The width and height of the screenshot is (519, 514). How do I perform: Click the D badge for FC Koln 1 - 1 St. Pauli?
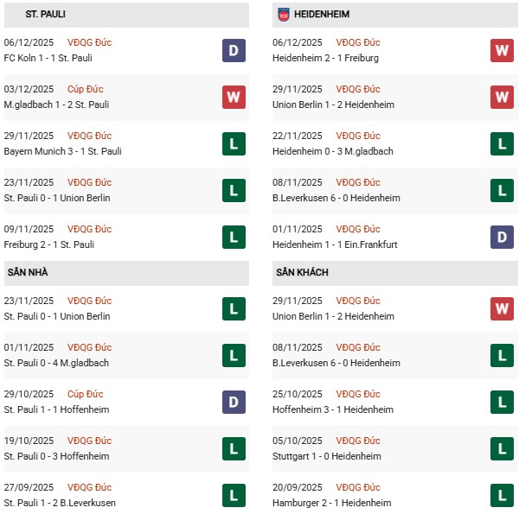[x=234, y=50]
